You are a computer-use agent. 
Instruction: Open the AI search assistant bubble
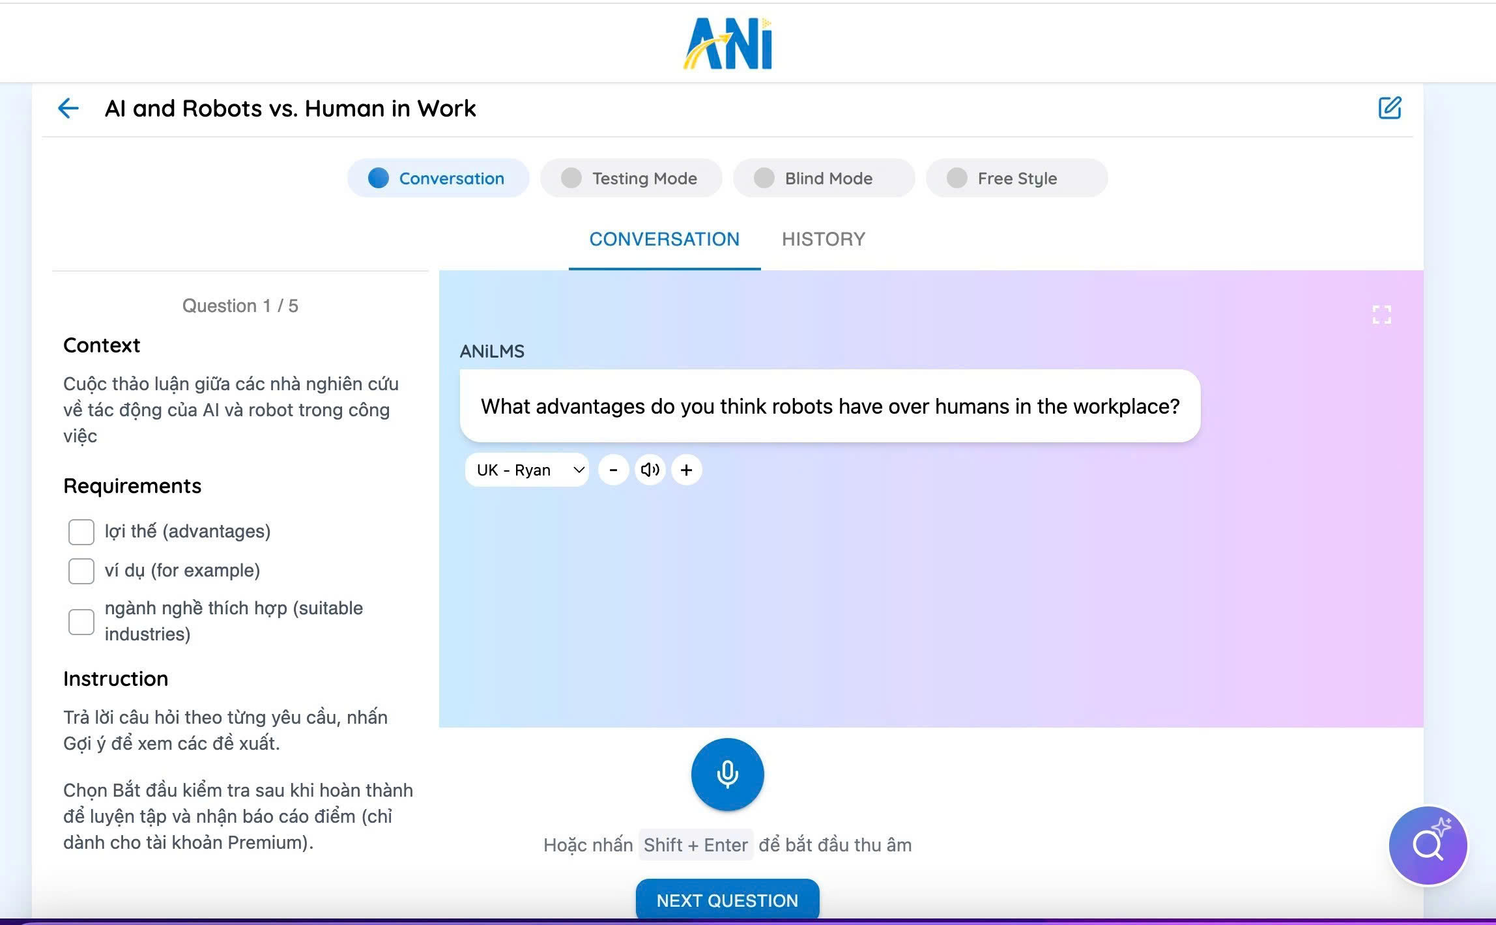(1428, 846)
